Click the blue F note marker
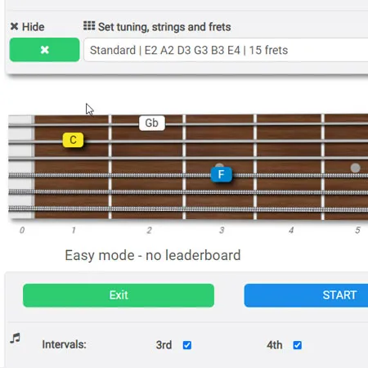This screenshot has width=368, height=368. click(222, 174)
